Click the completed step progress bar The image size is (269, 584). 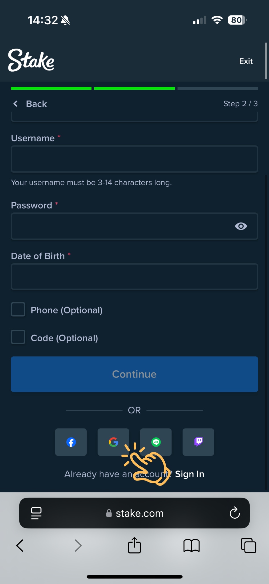tap(51, 88)
